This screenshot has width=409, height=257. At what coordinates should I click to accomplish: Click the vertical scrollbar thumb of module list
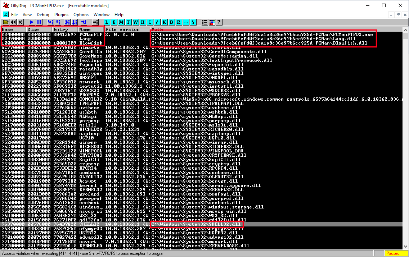(x=406, y=36)
